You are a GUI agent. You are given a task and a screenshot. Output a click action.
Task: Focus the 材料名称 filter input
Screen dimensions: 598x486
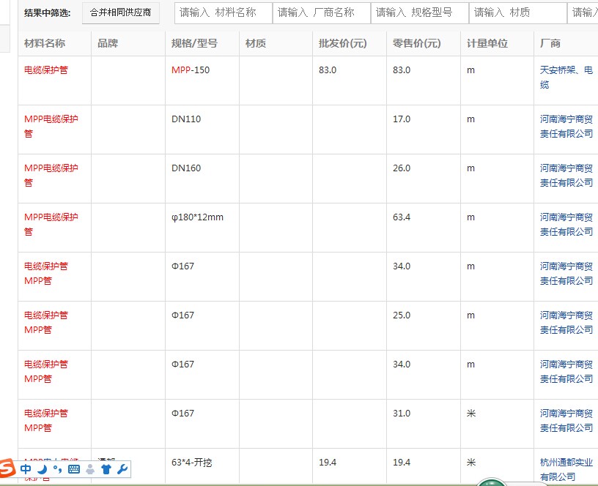click(224, 13)
